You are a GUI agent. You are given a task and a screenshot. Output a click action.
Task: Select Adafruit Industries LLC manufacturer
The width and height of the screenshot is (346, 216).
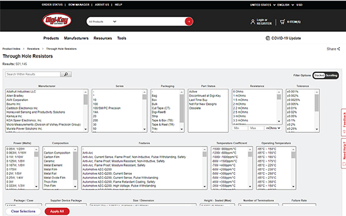[x=21, y=92]
